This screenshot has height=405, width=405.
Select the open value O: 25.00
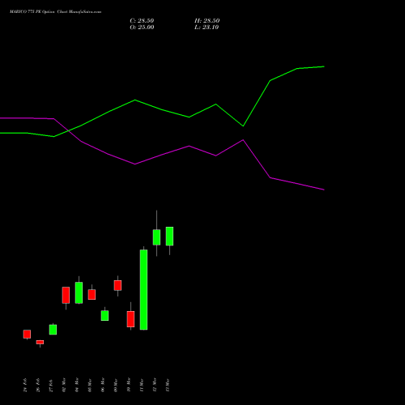coord(142,28)
